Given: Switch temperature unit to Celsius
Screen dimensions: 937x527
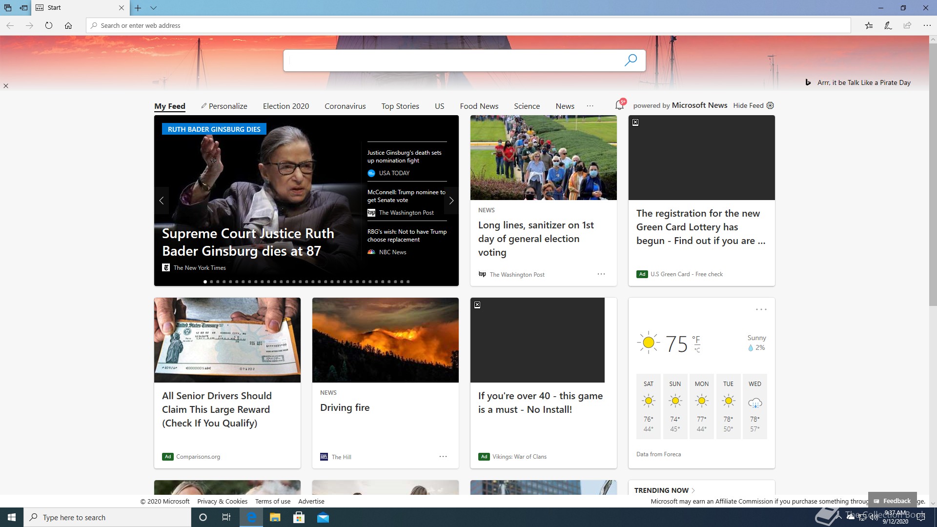Looking at the screenshot, I should [697, 350].
